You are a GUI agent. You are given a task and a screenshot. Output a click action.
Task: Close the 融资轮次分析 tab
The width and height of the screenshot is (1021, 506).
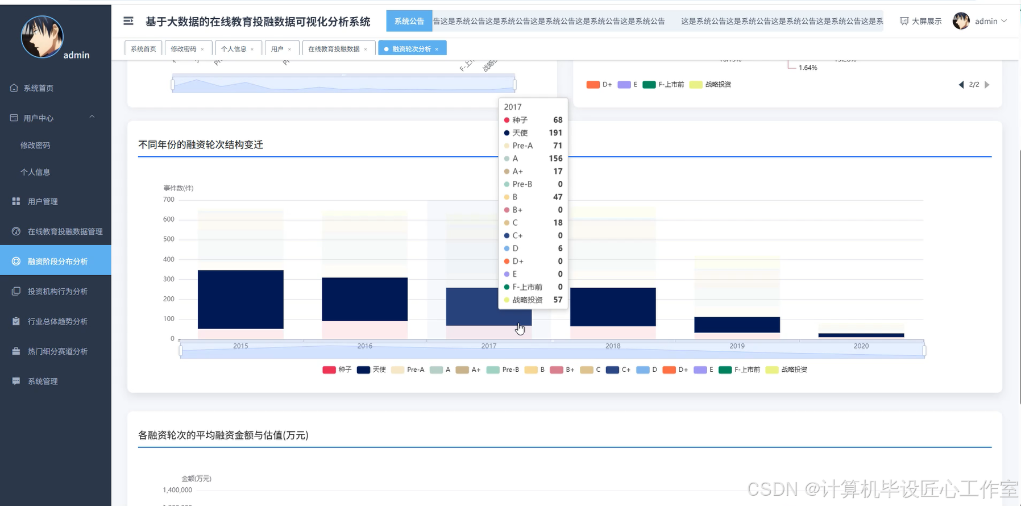437,49
